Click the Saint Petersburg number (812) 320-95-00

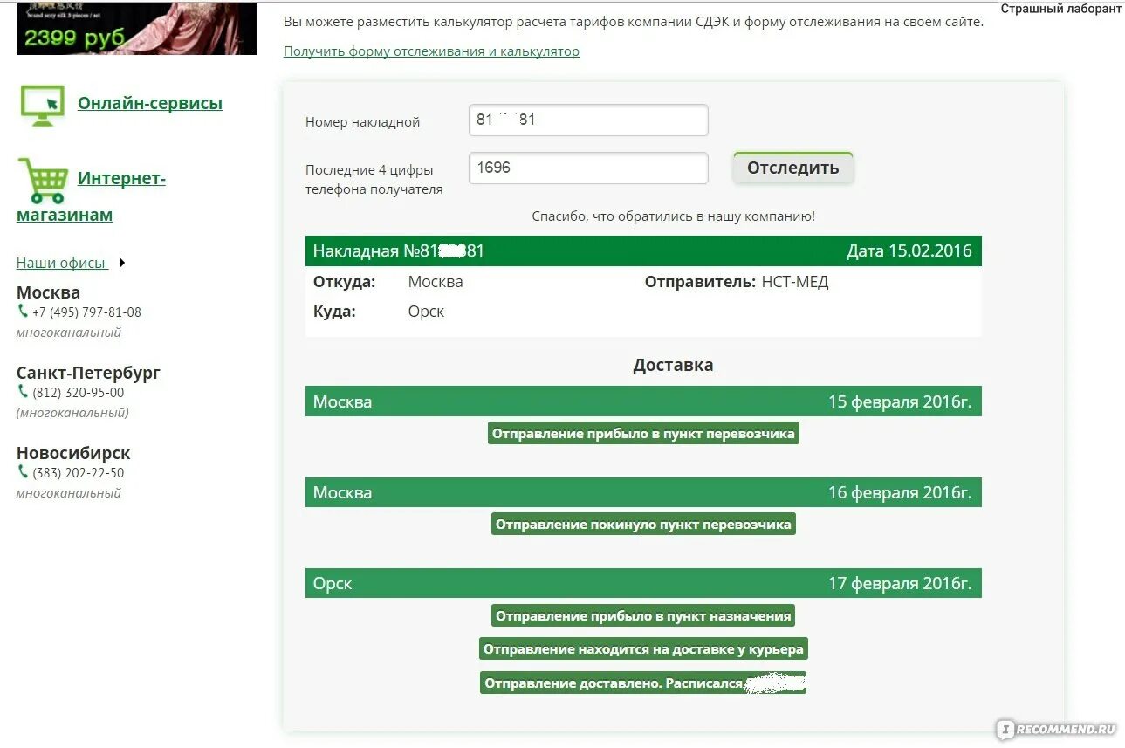click(x=78, y=393)
